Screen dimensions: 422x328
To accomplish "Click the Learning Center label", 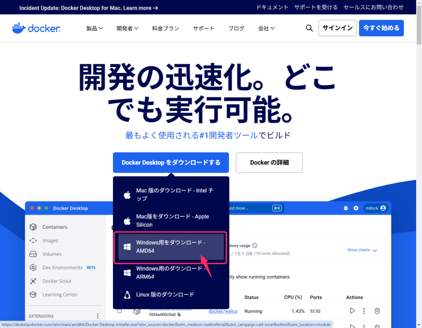I will click(60, 294).
